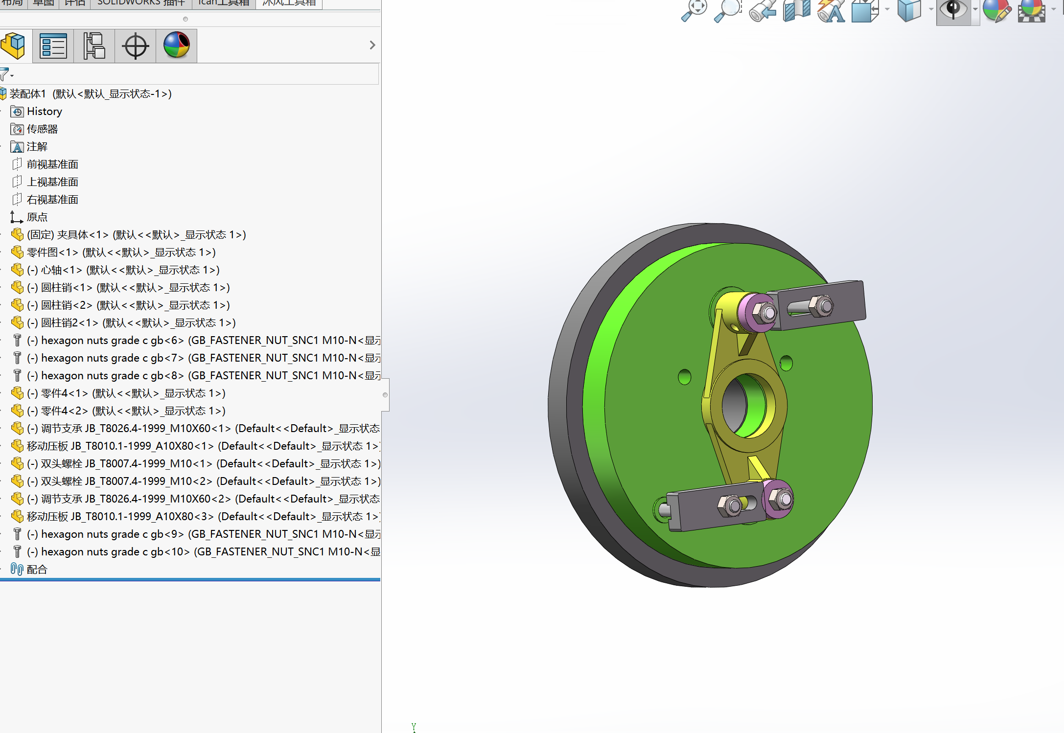Open the Apply Scene dropdown arrow
Viewport: 1064px width, 733px height.
(1054, 9)
